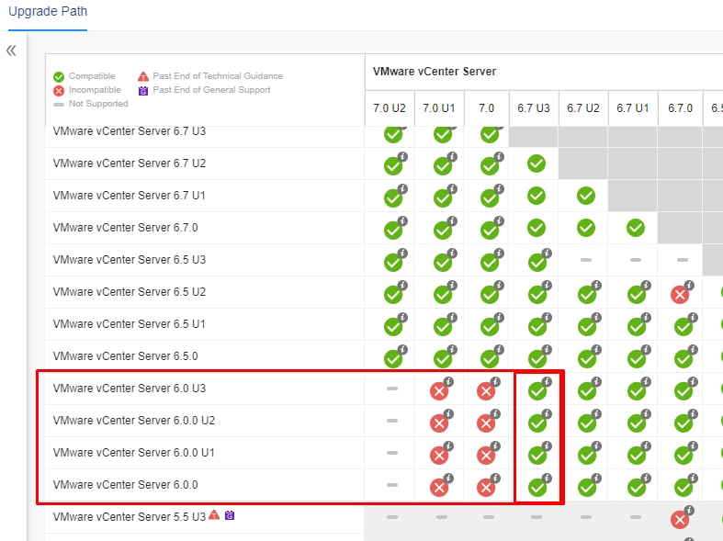Click the compatible checkmark for 6.7 U1 to 6.7 U2

[585, 196]
